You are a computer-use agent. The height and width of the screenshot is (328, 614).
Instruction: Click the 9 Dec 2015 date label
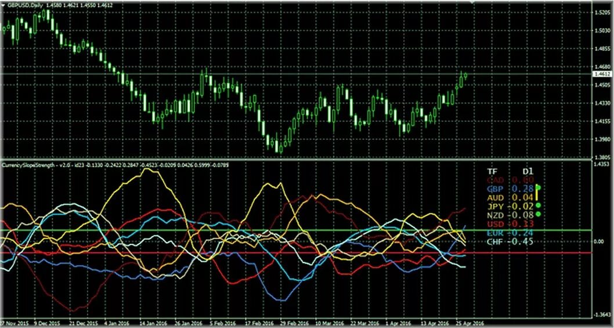(48, 323)
